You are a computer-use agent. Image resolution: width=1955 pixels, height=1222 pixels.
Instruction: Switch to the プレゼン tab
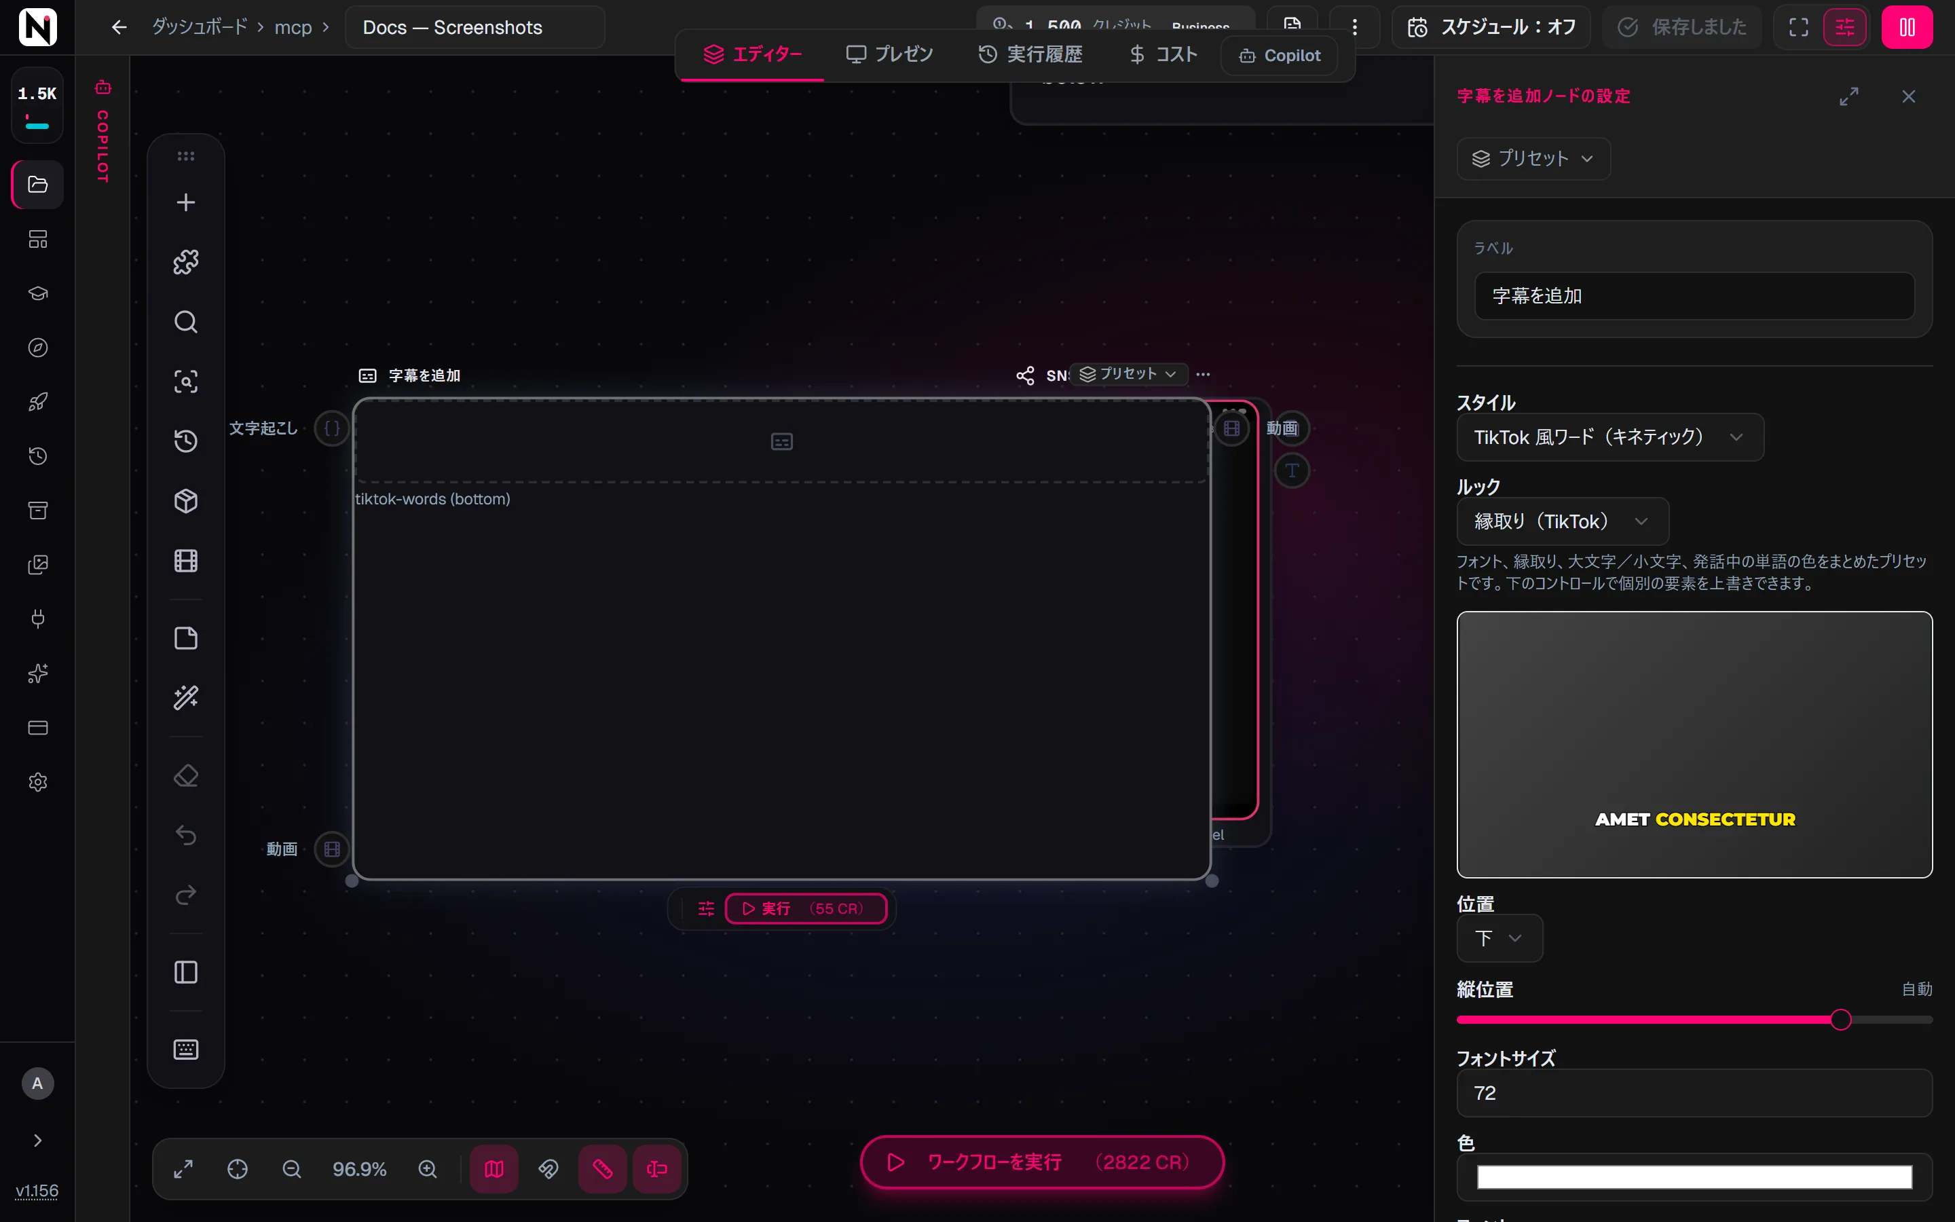(x=889, y=54)
